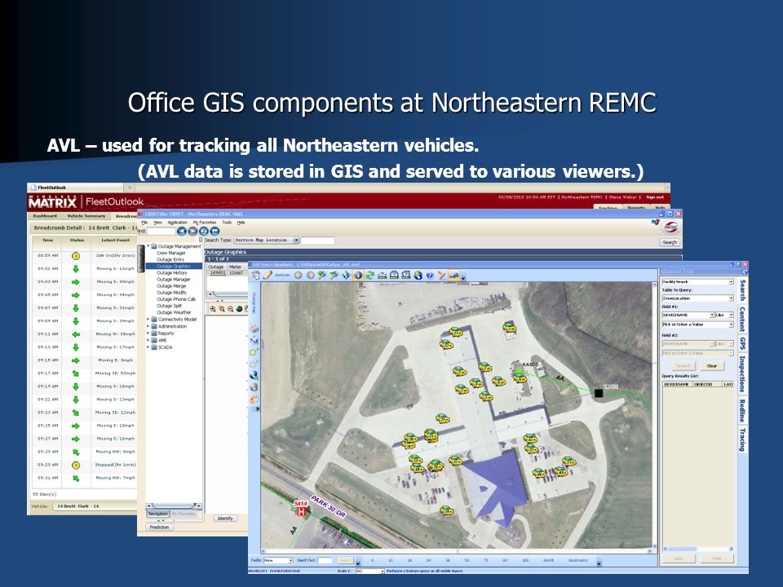Click the grey previous extent arrow in GIS toolbar
Image resolution: width=783 pixels, height=587 pixels.
pyautogui.click(x=299, y=275)
